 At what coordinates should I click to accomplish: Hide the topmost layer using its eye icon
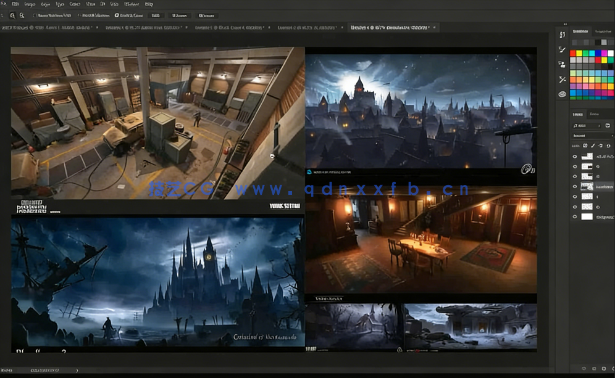click(575, 157)
